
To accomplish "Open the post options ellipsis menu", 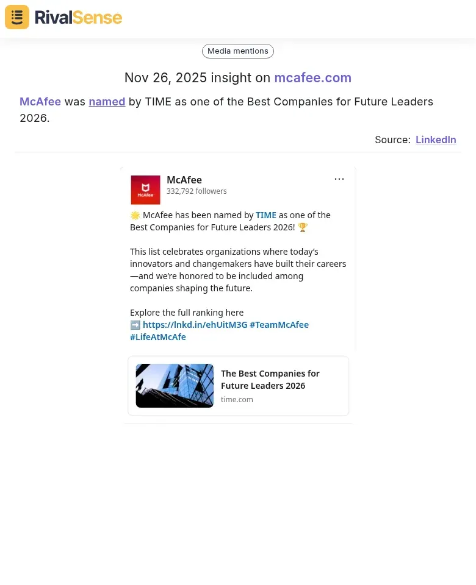I will [x=339, y=179].
